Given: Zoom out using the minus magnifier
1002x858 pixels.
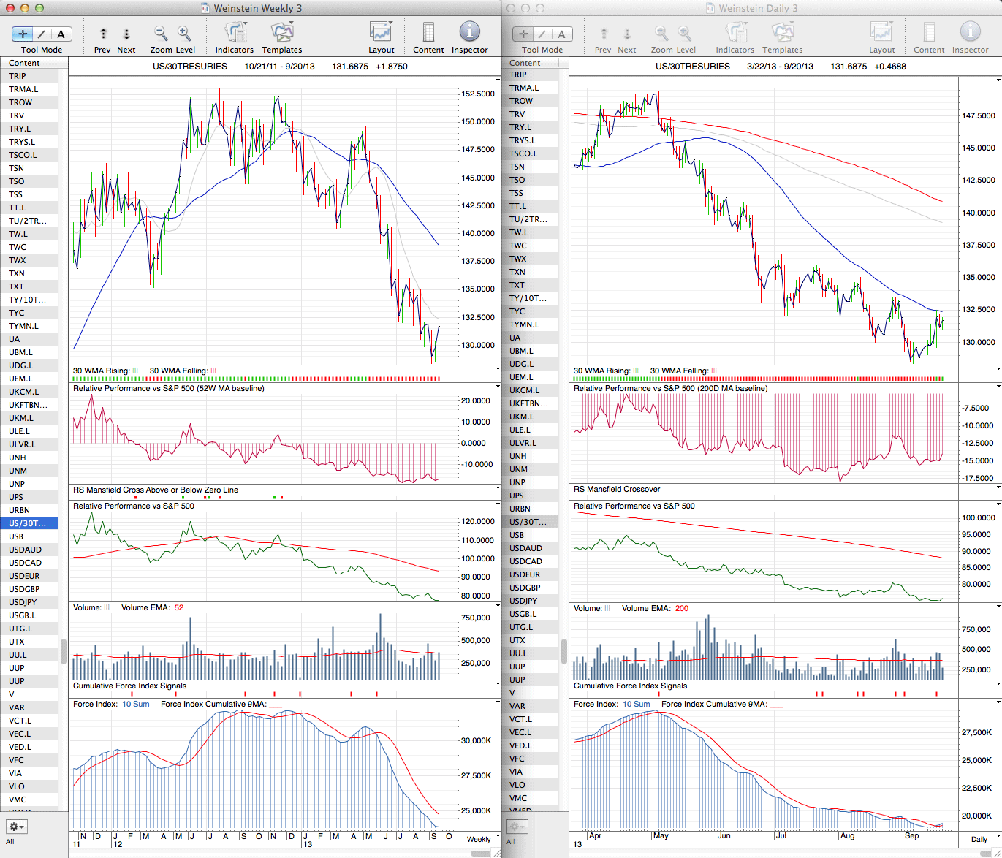Looking at the screenshot, I should (x=161, y=34).
